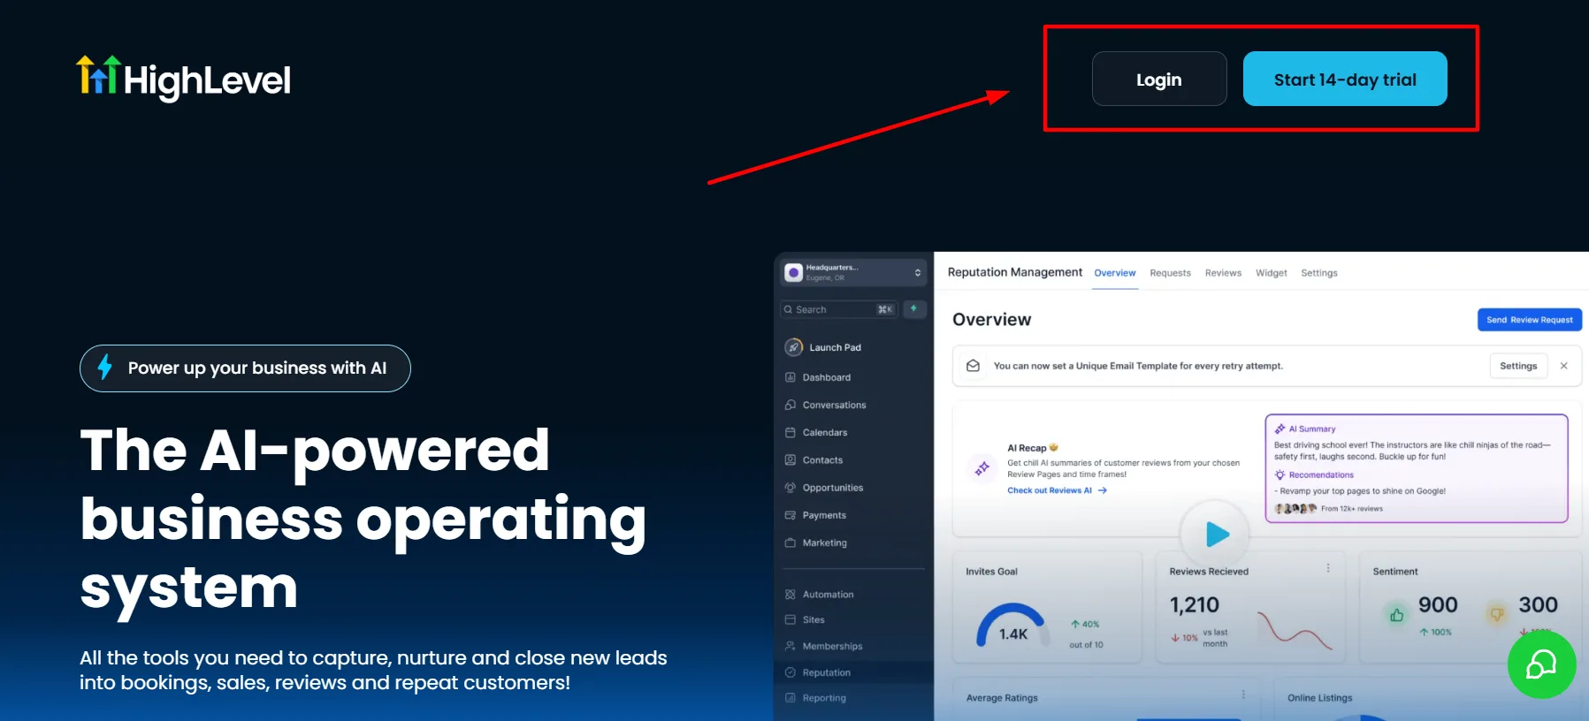Click the Contacts sidebar icon
Image resolution: width=1589 pixels, height=721 pixels.
pyautogui.click(x=791, y=459)
